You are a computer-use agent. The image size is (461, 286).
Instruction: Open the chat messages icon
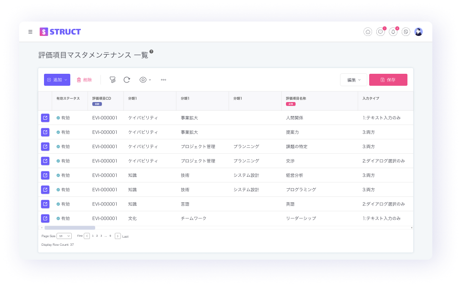[x=381, y=32]
